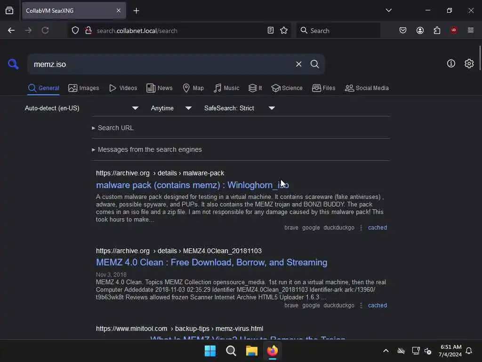The width and height of the screenshot is (482, 362).
Task: Show site security lock information
Action: (x=88, y=31)
